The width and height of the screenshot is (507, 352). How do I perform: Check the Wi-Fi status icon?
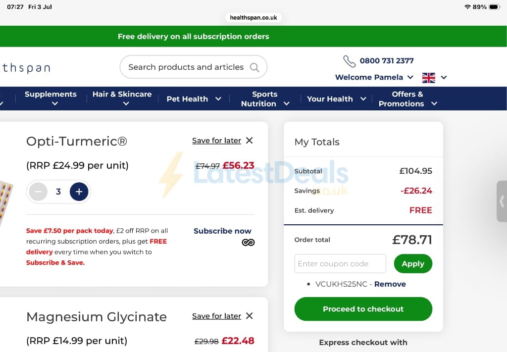click(467, 7)
